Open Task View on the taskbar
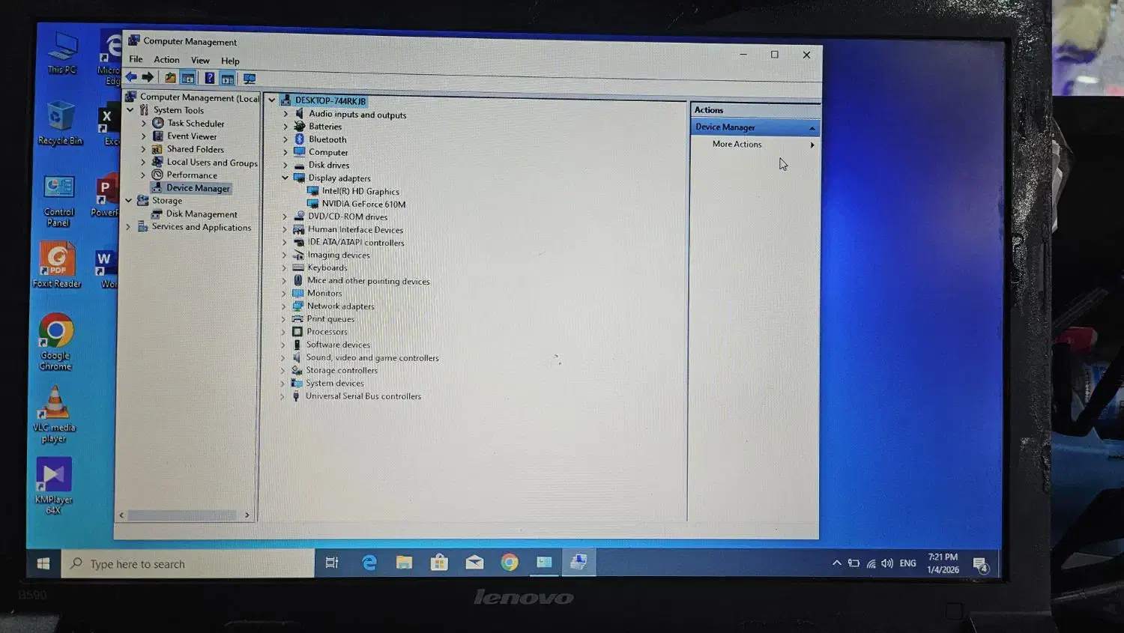Image resolution: width=1124 pixels, height=633 pixels. pos(332,563)
